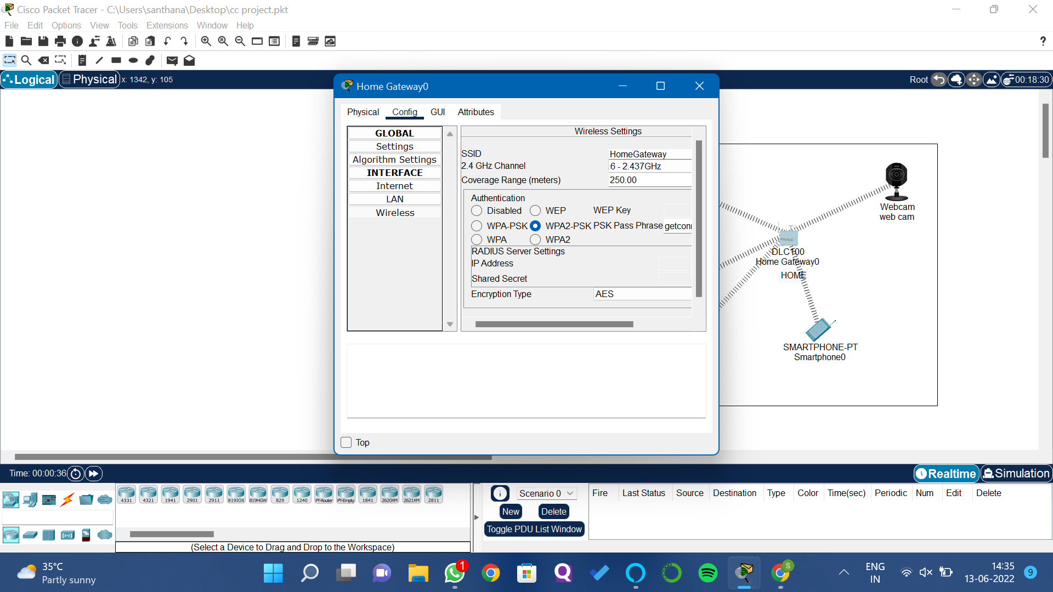Click the Print toolbar icon

pyautogui.click(x=60, y=41)
